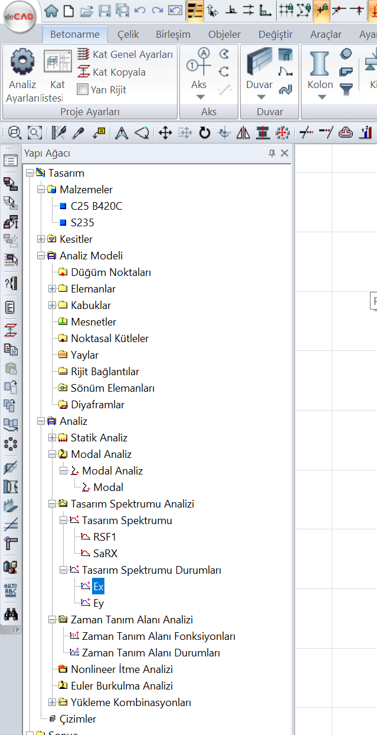This screenshot has height=735, width=377.
Task: Collapse the Tasarım Spektrumu Durumları node
Action: click(63, 570)
